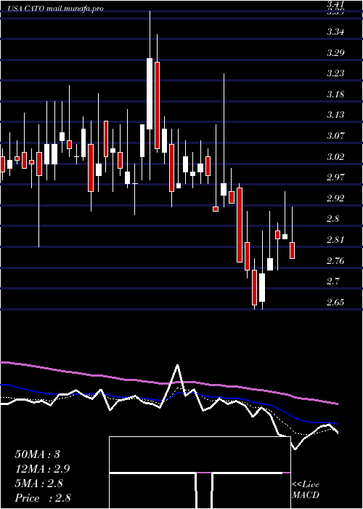Click the 3.07 price axis label

pos(335,136)
